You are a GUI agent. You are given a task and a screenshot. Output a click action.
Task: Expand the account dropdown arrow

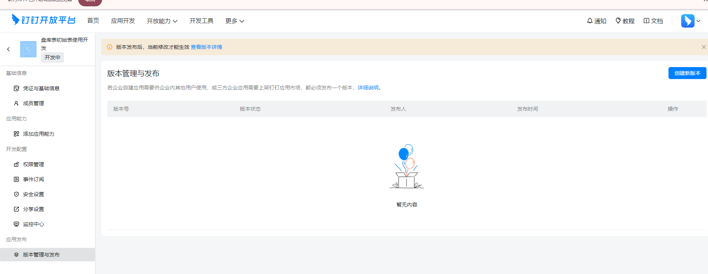[x=698, y=21]
